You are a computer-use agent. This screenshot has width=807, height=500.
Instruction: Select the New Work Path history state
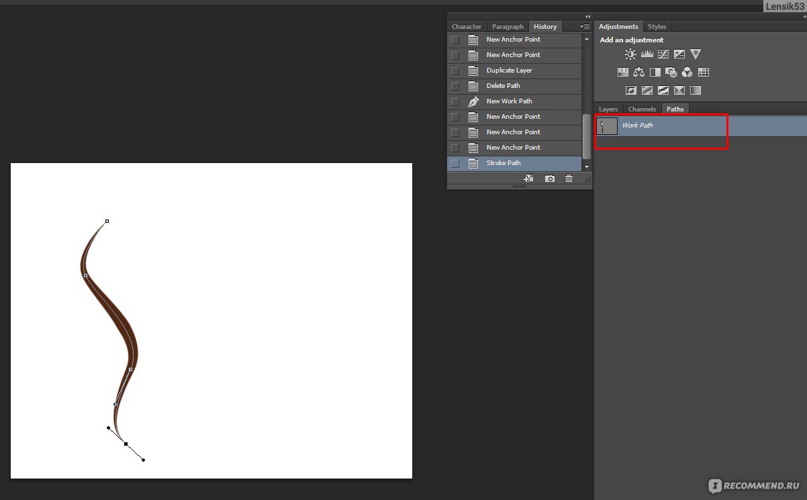514,101
